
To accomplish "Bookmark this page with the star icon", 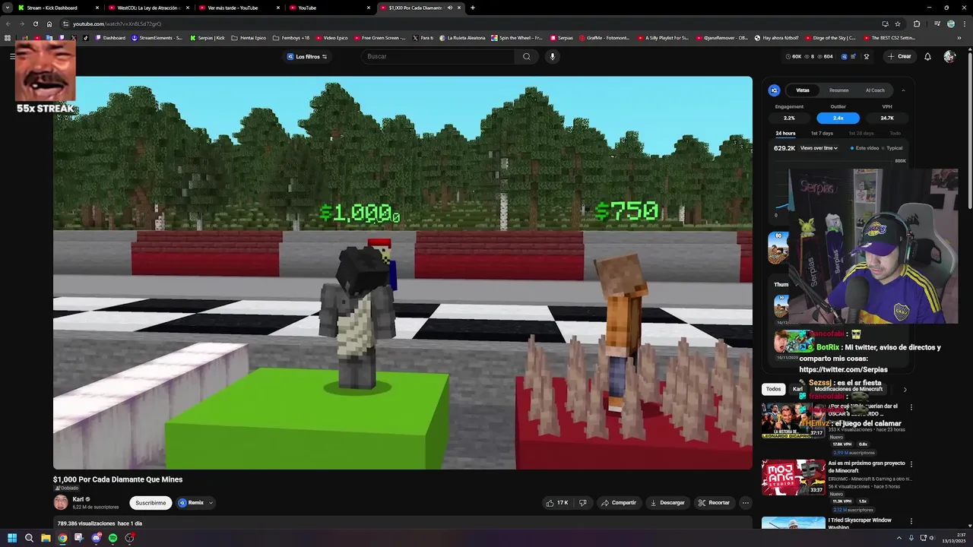I will [898, 24].
